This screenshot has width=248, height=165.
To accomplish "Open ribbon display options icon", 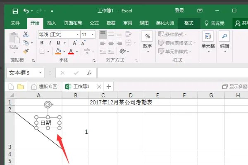I will 200,11.
